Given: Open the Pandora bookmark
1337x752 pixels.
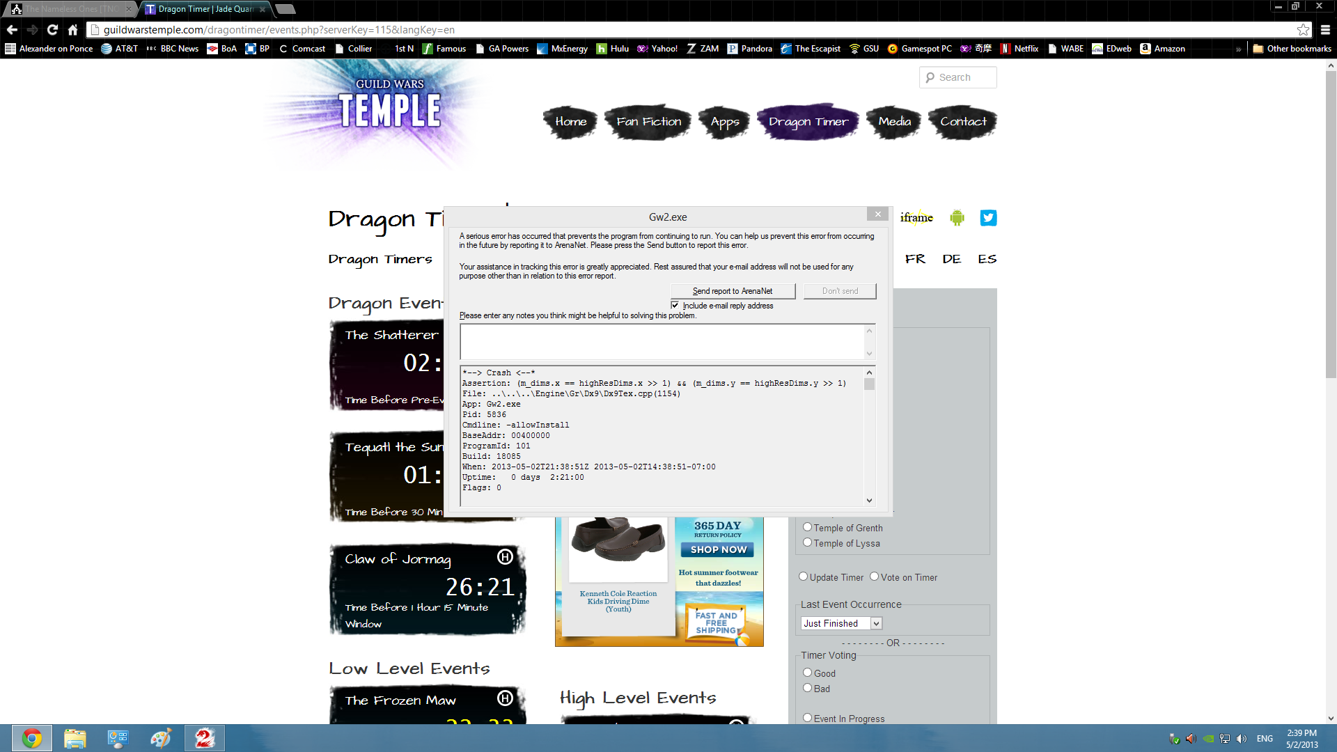Looking at the screenshot, I should click(750, 49).
